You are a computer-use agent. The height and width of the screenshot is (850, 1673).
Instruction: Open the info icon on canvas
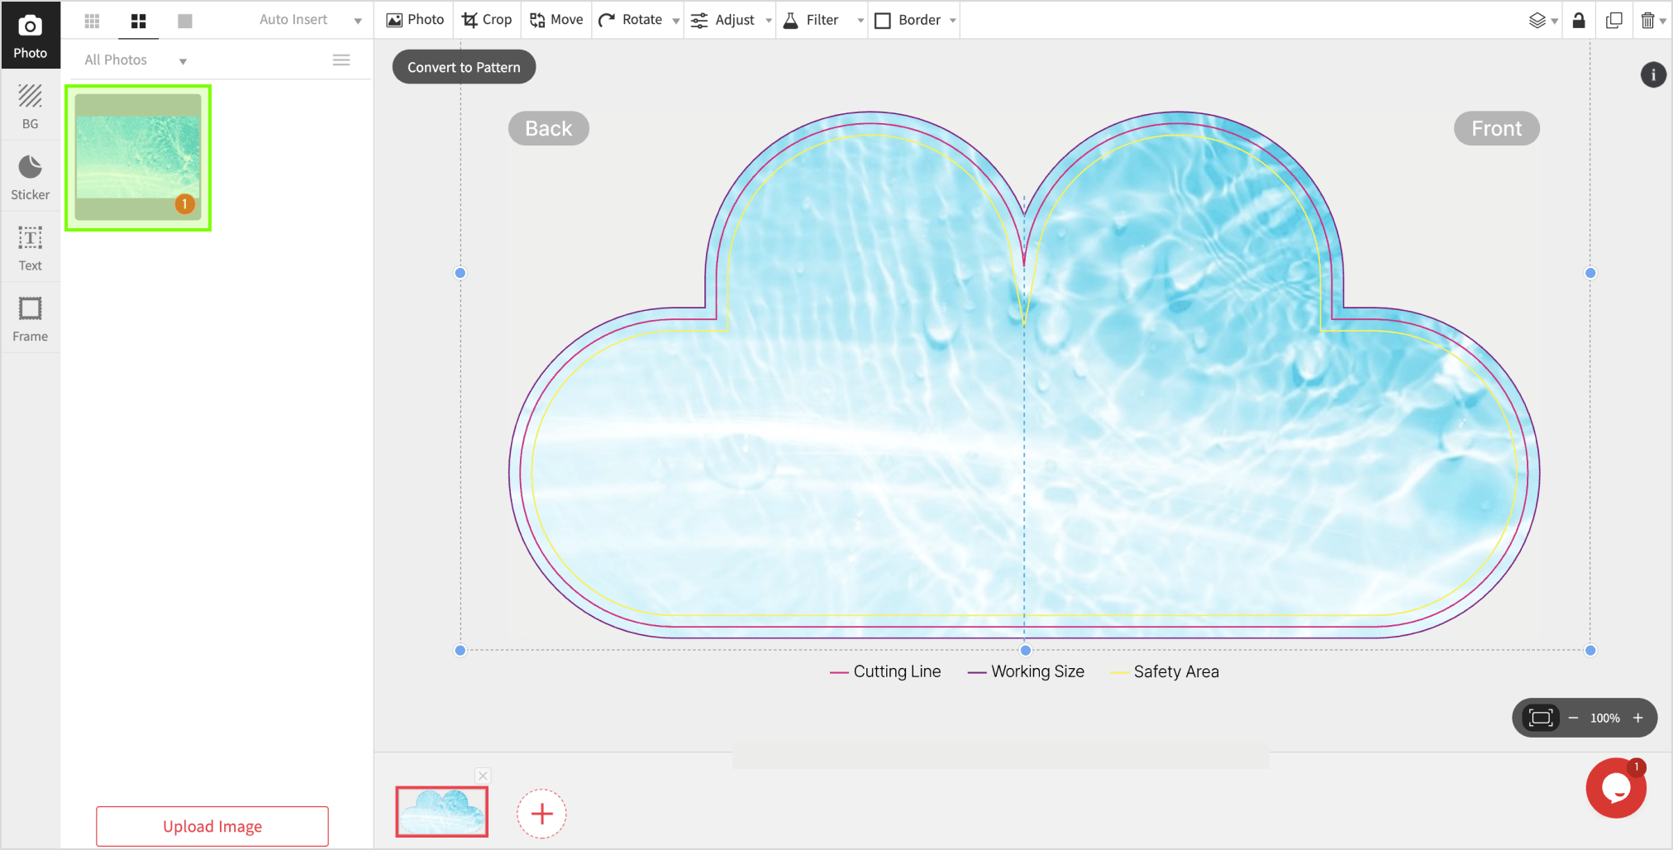(1653, 74)
